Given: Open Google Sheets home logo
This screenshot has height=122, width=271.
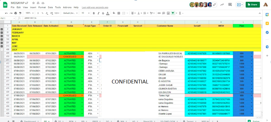Looking at the screenshot, I should [5, 5].
